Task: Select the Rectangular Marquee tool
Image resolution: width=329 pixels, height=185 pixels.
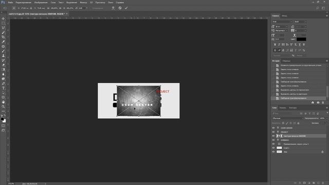Action: coord(3,23)
